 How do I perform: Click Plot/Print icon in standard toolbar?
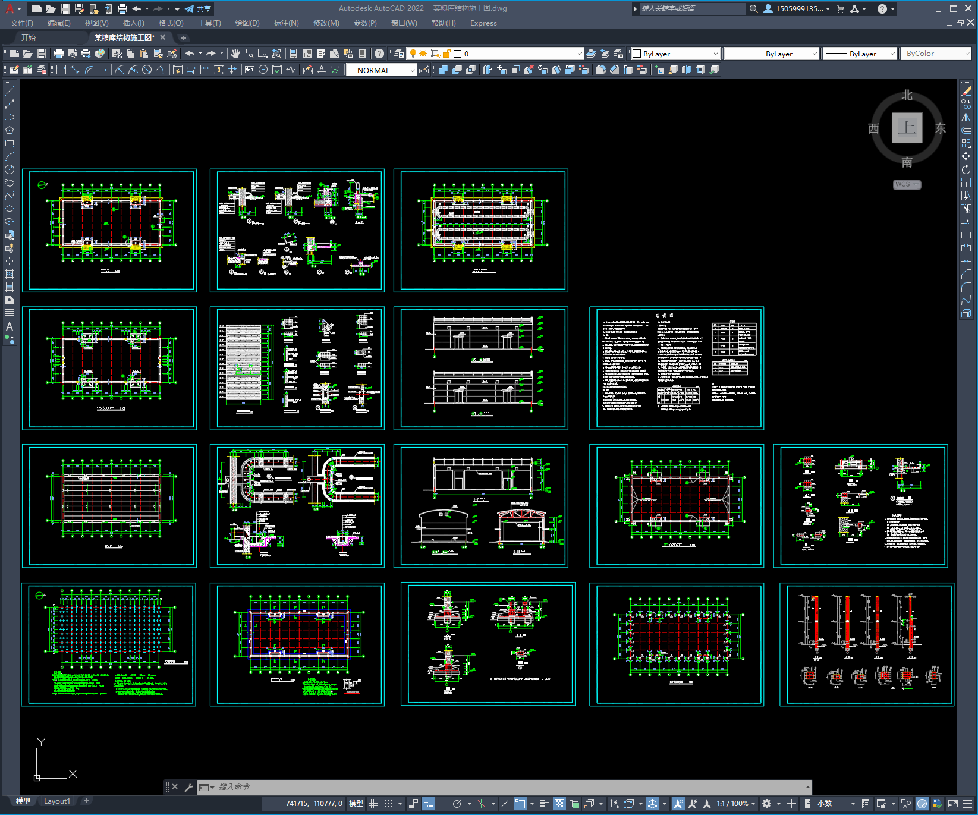pos(58,54)
